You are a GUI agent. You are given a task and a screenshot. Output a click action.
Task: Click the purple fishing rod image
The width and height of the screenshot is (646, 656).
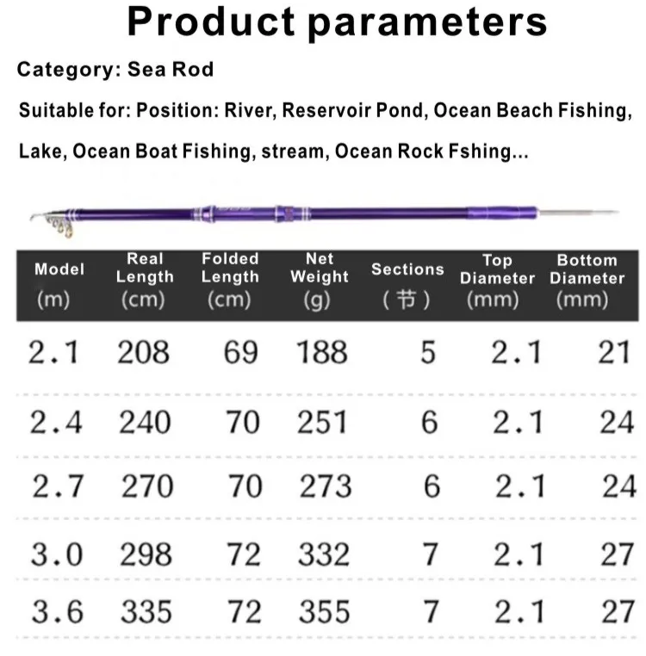[x=325, y=220]
